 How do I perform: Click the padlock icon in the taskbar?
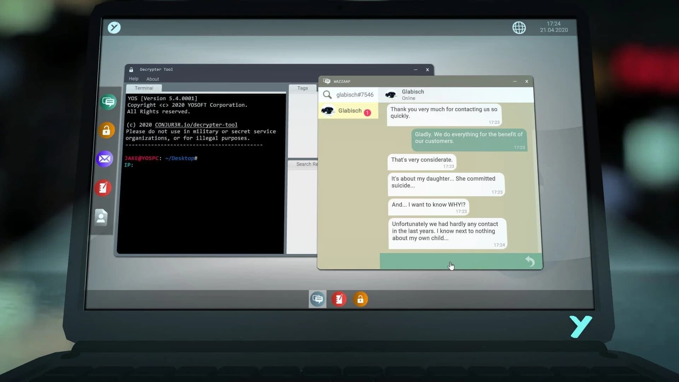point(361,299)
